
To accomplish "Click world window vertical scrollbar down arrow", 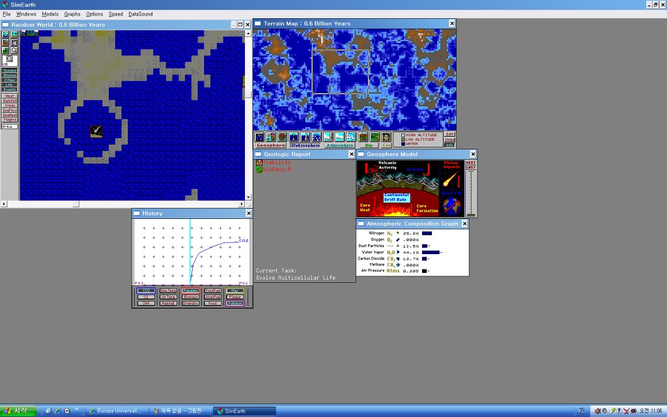I will coord(248,197).
